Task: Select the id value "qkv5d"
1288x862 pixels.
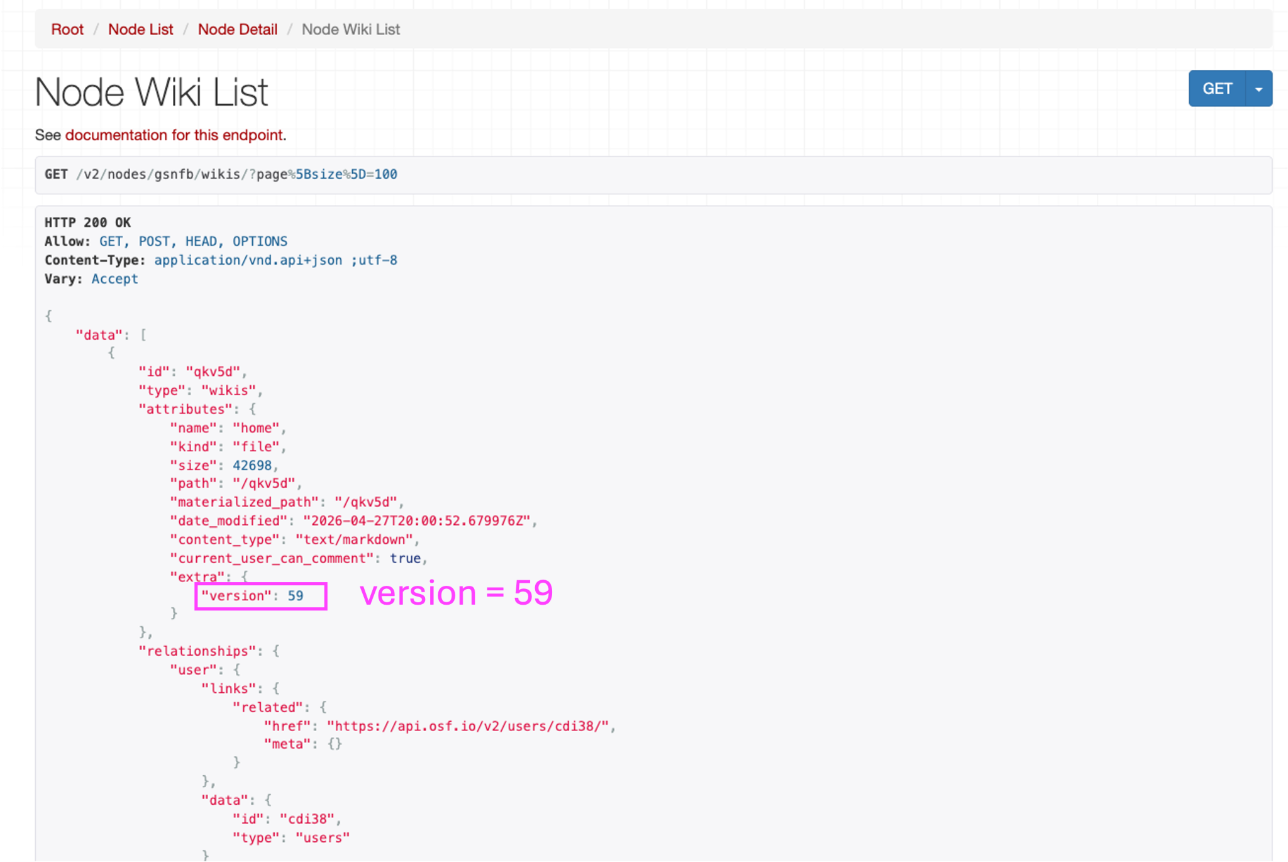Action: point(213,372)
